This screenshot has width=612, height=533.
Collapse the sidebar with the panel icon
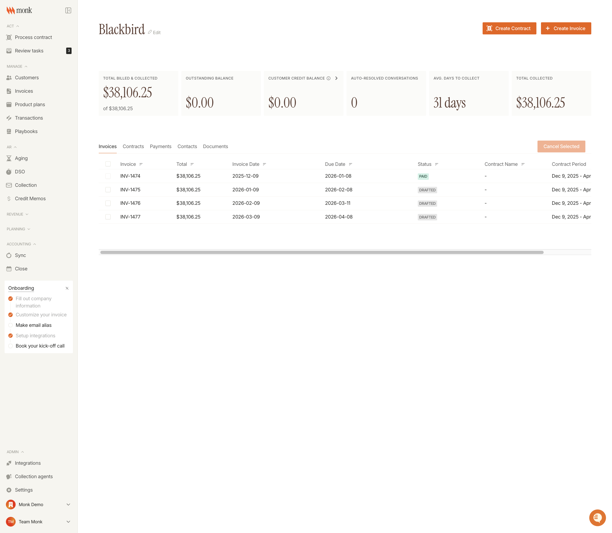pyautogui.click(x=68, y=10)
